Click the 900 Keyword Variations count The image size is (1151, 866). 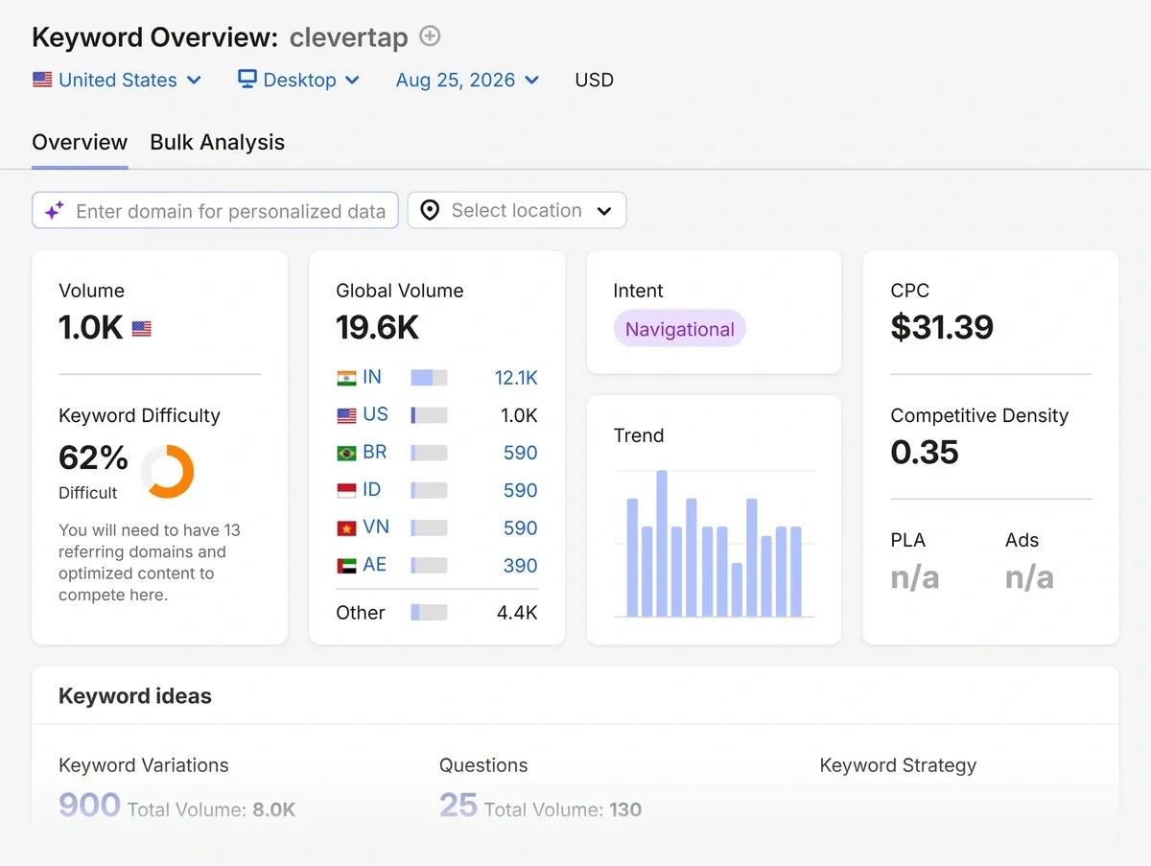tap(89, 805)
